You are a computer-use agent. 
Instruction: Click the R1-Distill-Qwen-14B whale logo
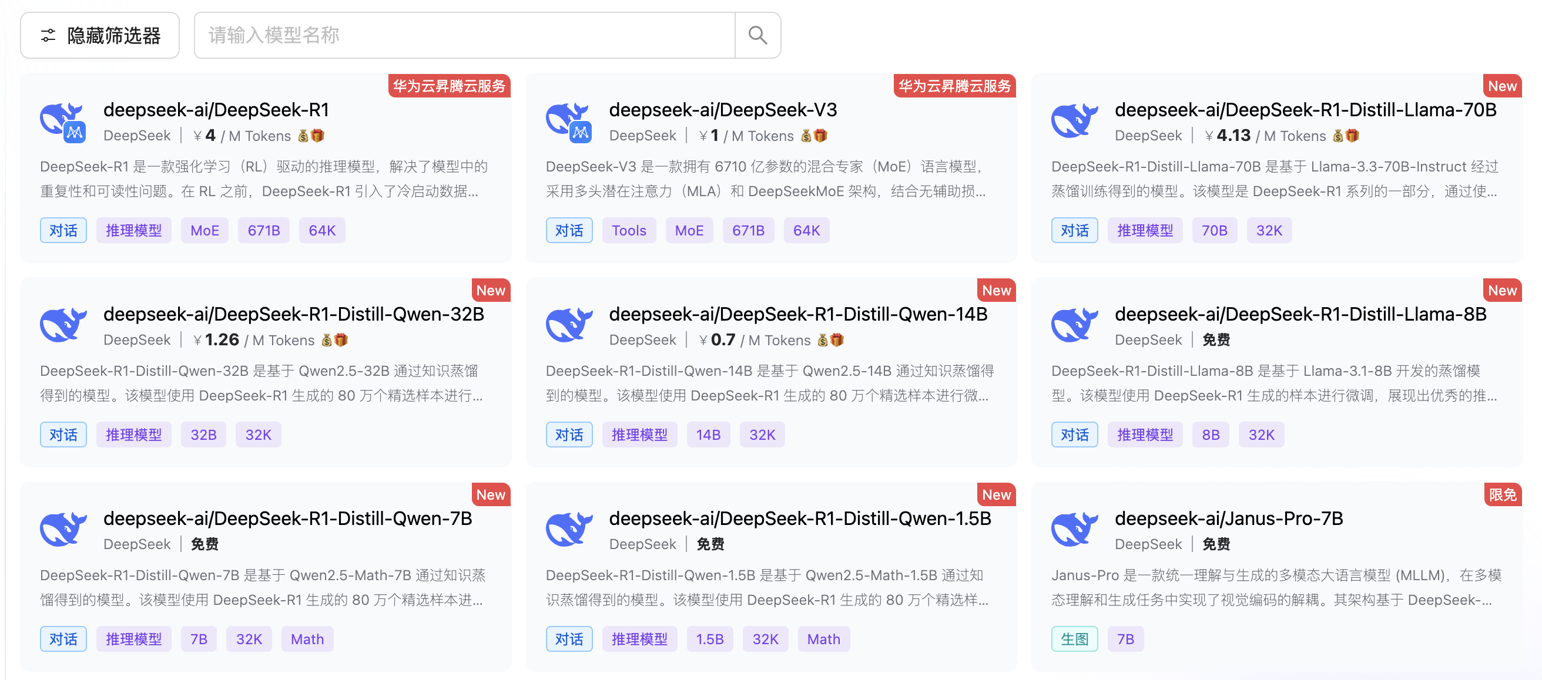[x=569, y=325]
